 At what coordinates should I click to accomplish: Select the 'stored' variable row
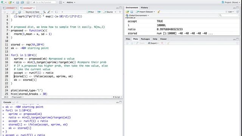coord(182,33)
